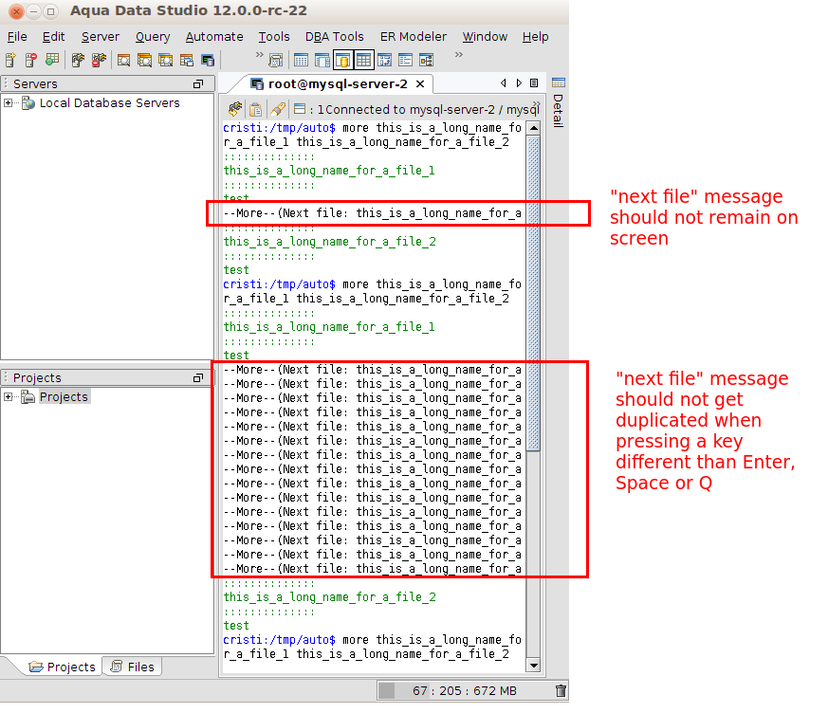
Task: Maximize the Servers panel
Action: (198, 83)
